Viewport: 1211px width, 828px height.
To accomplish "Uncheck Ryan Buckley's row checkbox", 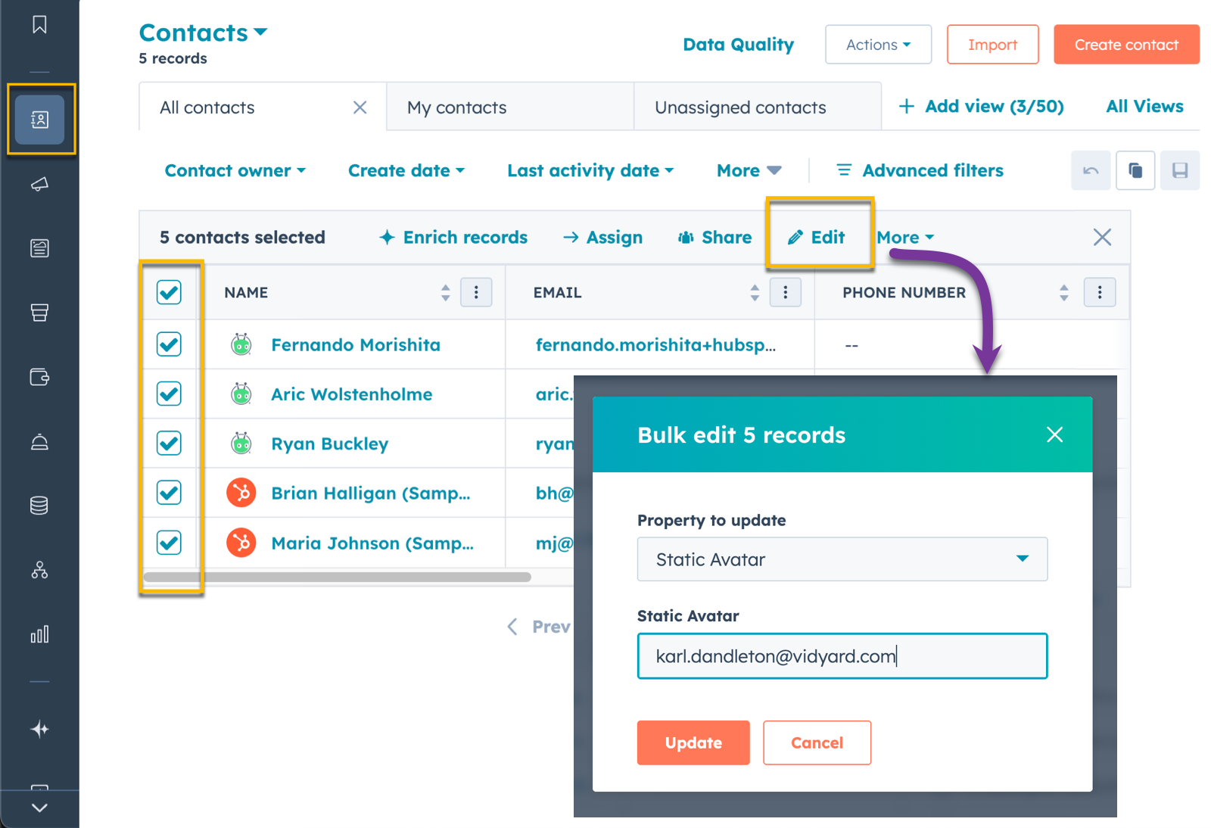I will [170, 443].
